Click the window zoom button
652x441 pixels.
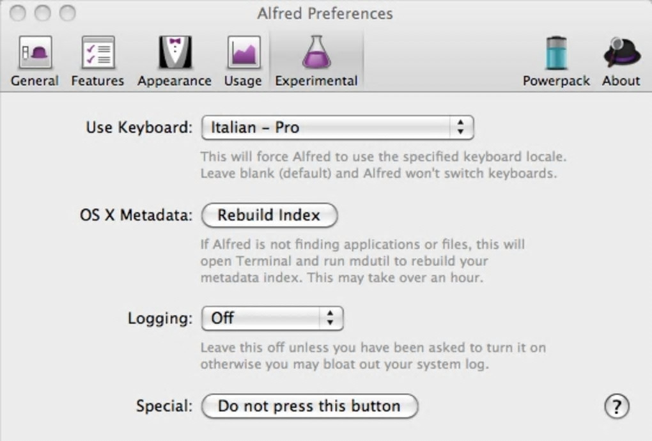coord(66,13)
